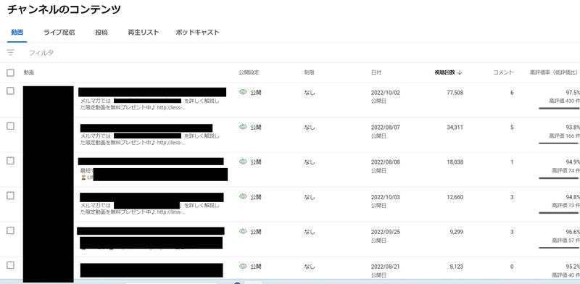This screenshot has width=580, height=284.
Task: Click the 制限 column header
Action: tap(310, 72)
